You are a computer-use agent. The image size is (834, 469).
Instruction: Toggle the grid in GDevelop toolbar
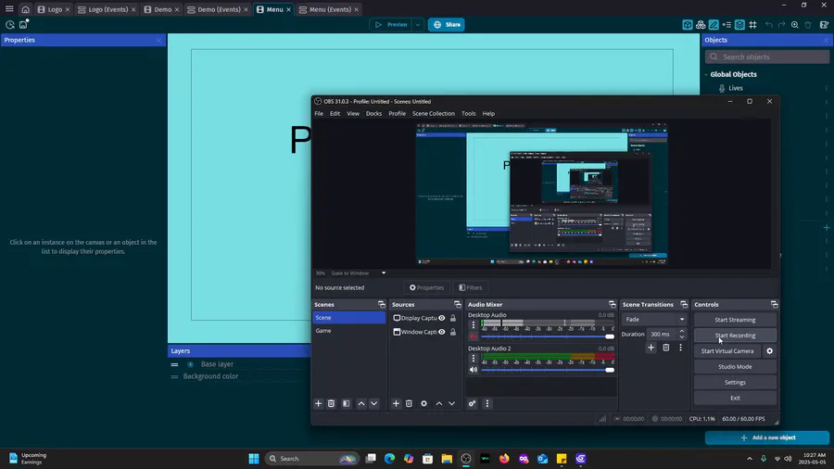pyautogui.click(x=752, y=25)
